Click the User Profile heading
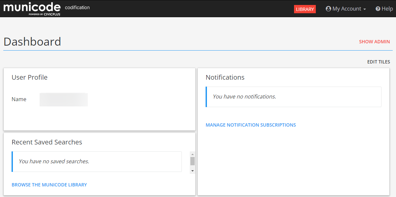The image size is (396, 197). 30,77
